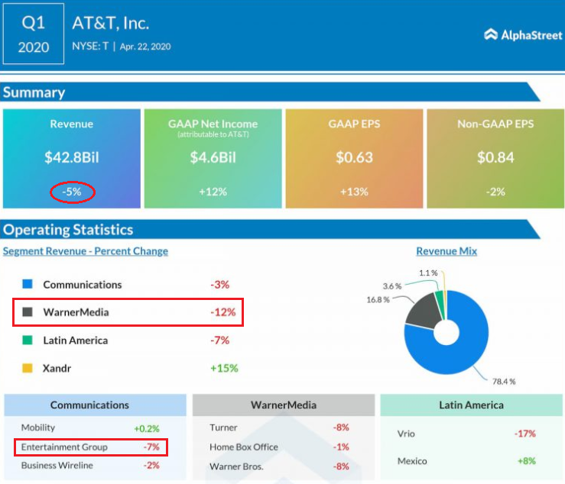Click the Mexico row label
The image size is (565, 484).
pos(412,461)
